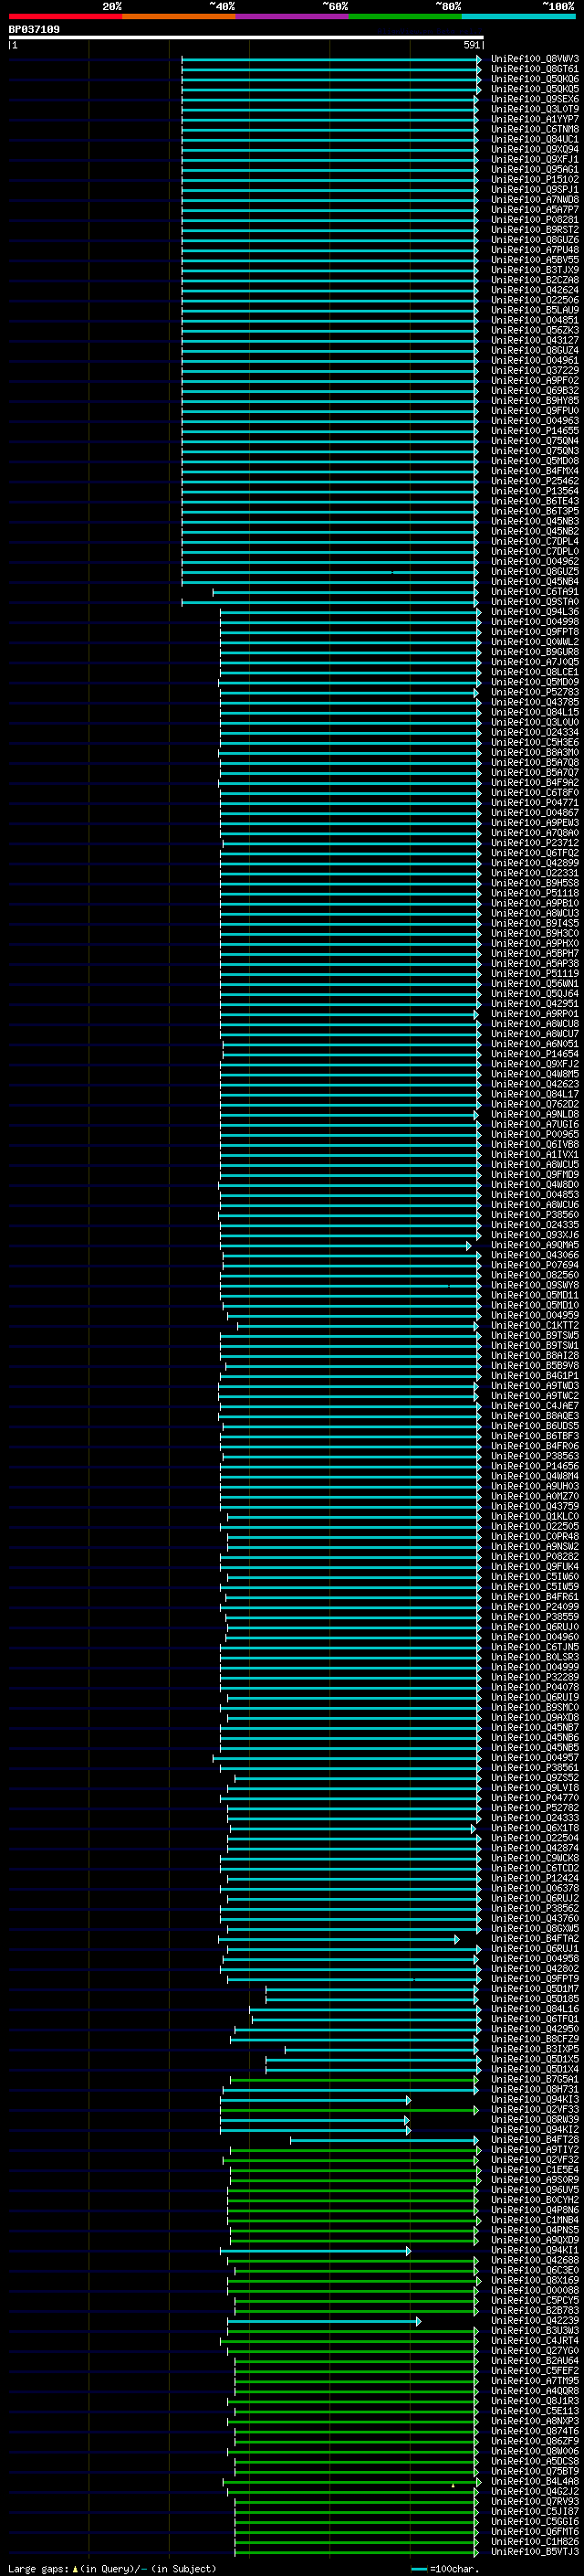Screen dimensions: 584x2576
Task: Select the UniRef100_Q37229 hit label
Action: click(x=534, y=370)
